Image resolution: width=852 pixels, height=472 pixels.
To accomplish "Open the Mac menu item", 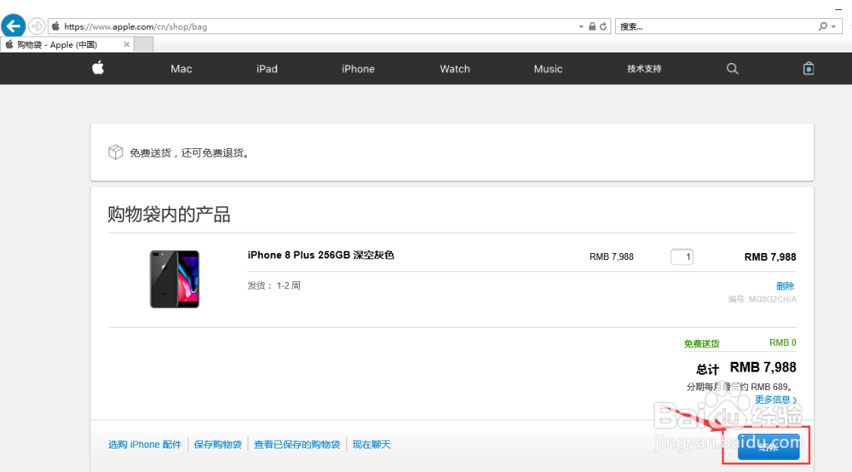I will [181, 69].
